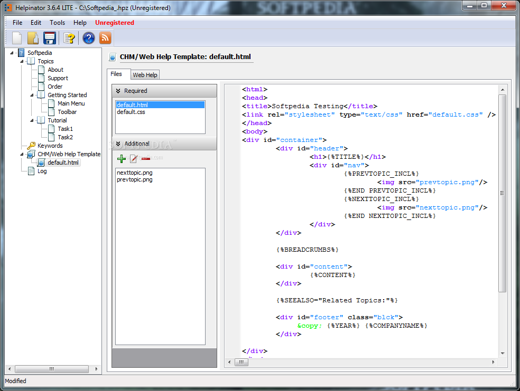
Task: Click the tree panel scroll right arrow
Action: point(96,369)
